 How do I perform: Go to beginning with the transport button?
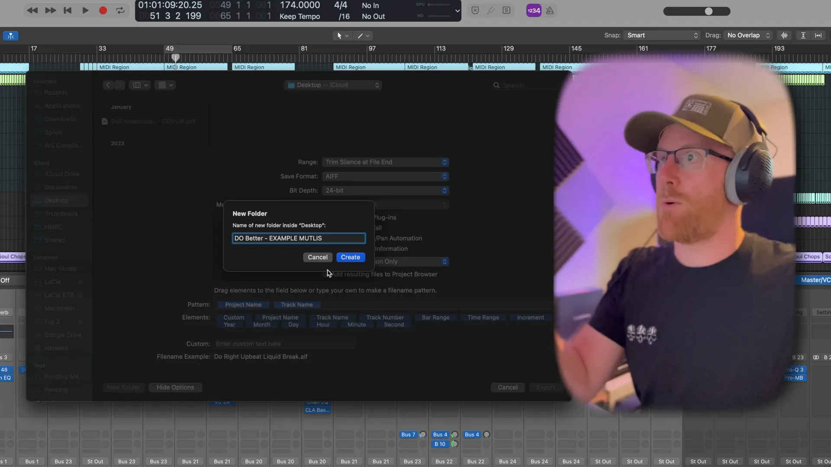68,10
